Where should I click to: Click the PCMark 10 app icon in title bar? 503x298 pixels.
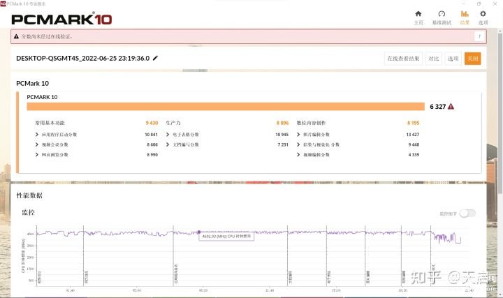(x=3, y=3)
